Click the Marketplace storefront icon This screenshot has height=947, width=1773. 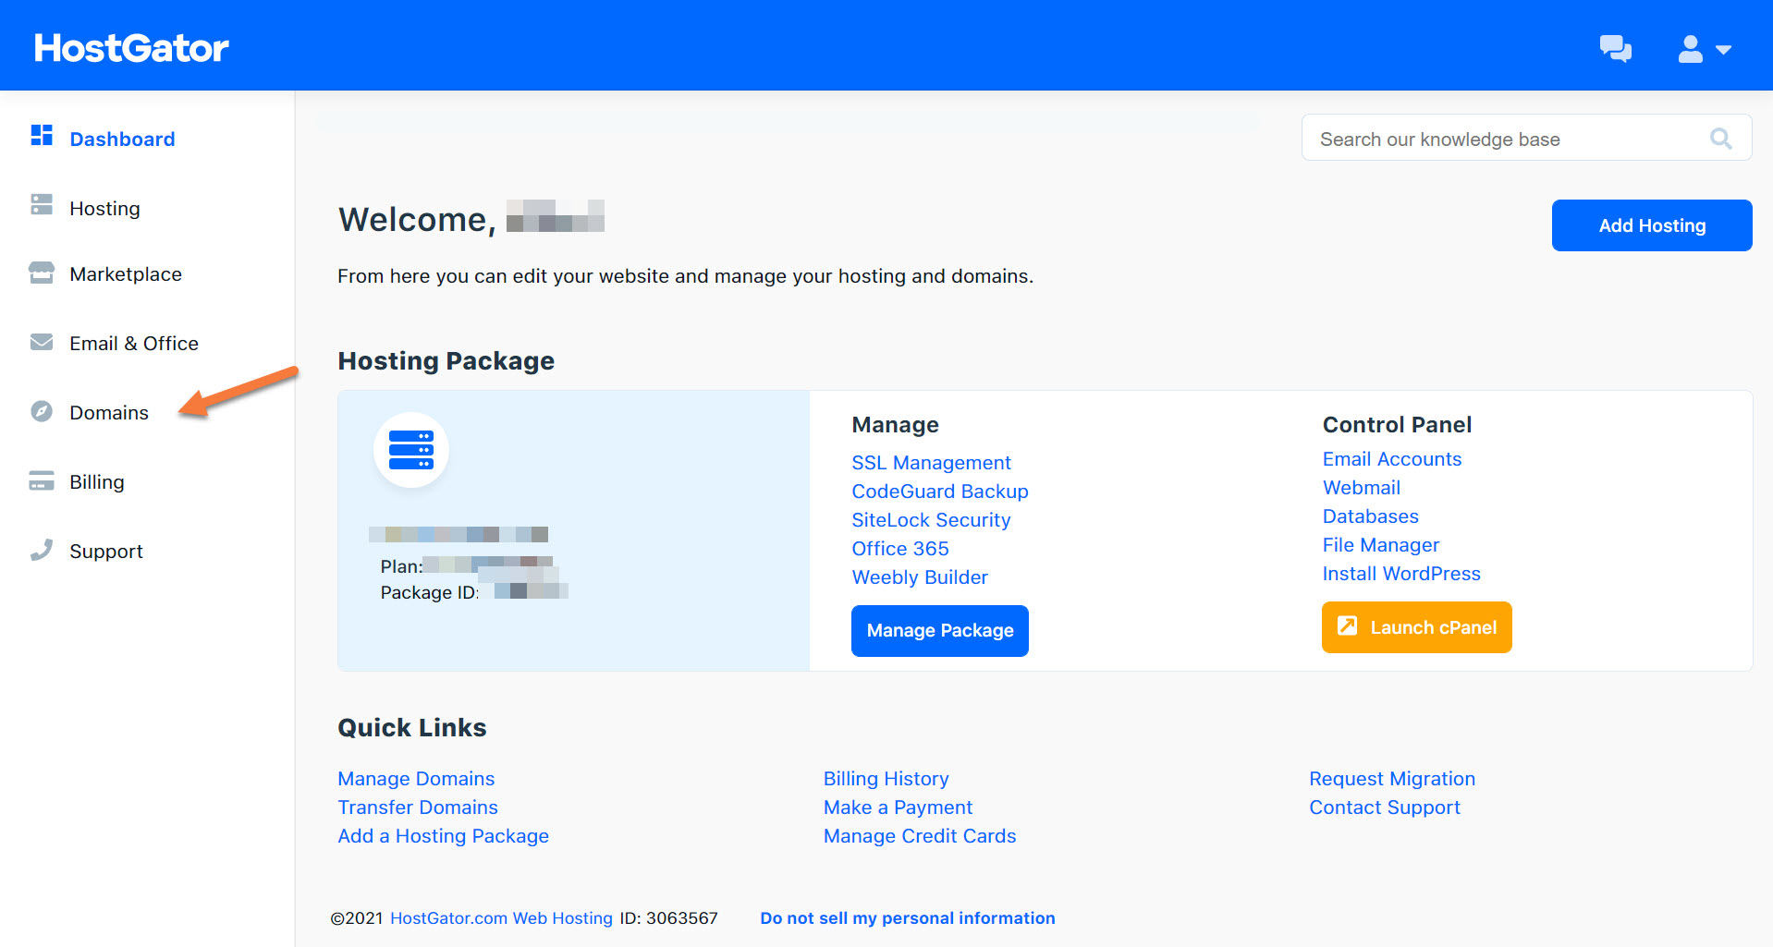coord(42,273)
